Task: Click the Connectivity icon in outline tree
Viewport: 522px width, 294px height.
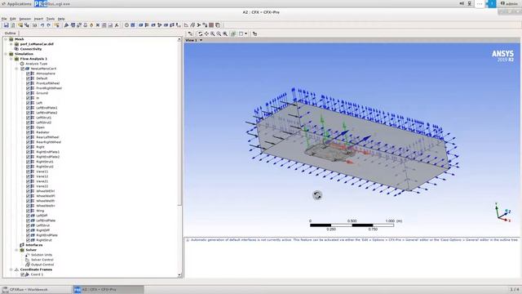Action: pos(16,49)
